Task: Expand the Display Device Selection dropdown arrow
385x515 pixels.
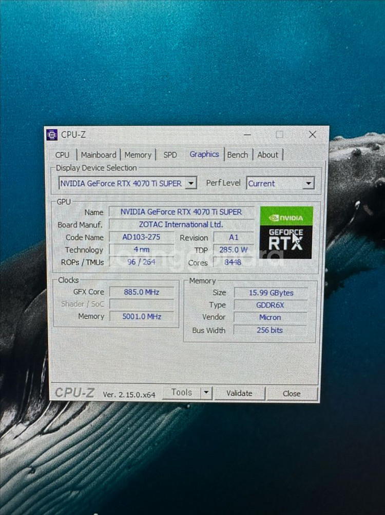Action: 190,183
